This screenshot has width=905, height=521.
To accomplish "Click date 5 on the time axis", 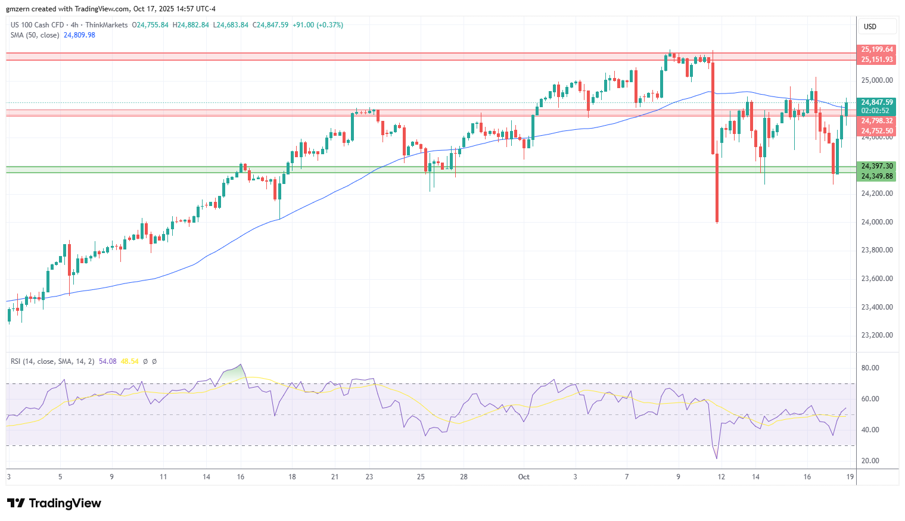I will [60, 477].
